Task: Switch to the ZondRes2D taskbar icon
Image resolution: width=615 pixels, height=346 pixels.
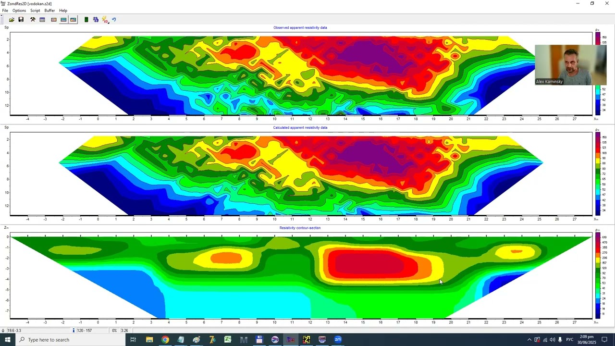Action: click(291, 340)
